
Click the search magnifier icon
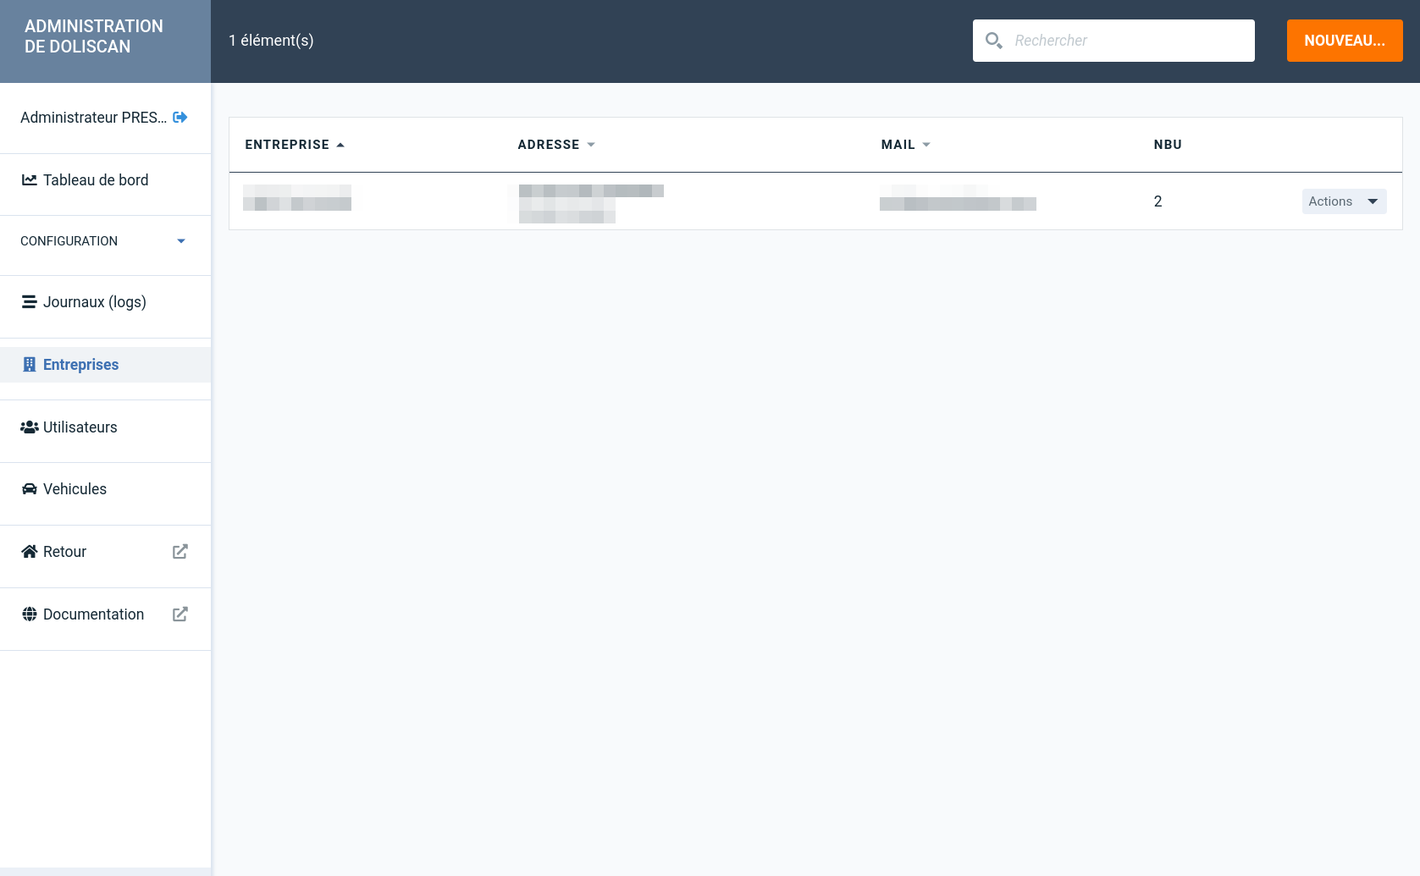coord(994,41)
